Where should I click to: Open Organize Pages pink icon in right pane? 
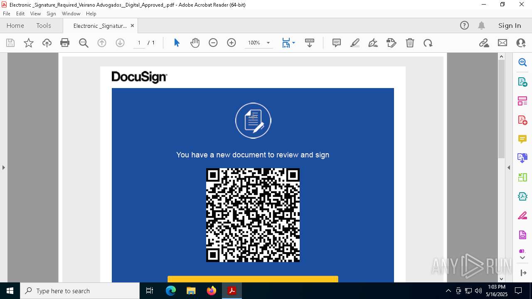522,101
